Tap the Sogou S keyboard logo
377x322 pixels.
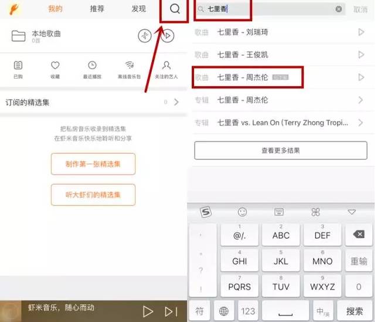206,212
